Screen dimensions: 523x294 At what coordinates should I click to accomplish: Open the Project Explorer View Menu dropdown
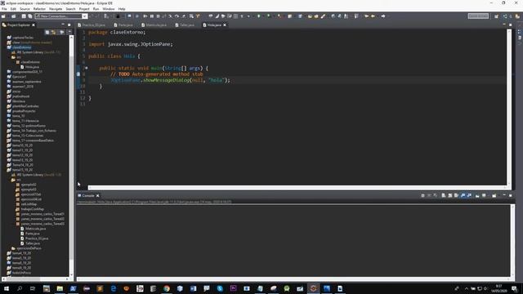pos(69,32)
